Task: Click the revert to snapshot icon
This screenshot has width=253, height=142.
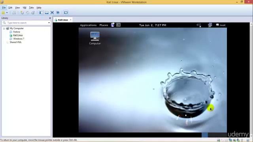Action: tap(28, 13)
